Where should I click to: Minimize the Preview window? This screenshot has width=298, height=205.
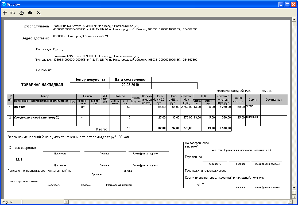[281, 5]
